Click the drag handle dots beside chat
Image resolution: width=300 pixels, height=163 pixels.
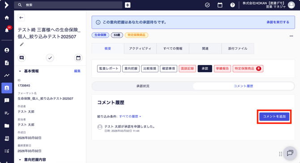click(x=280, y=154)
